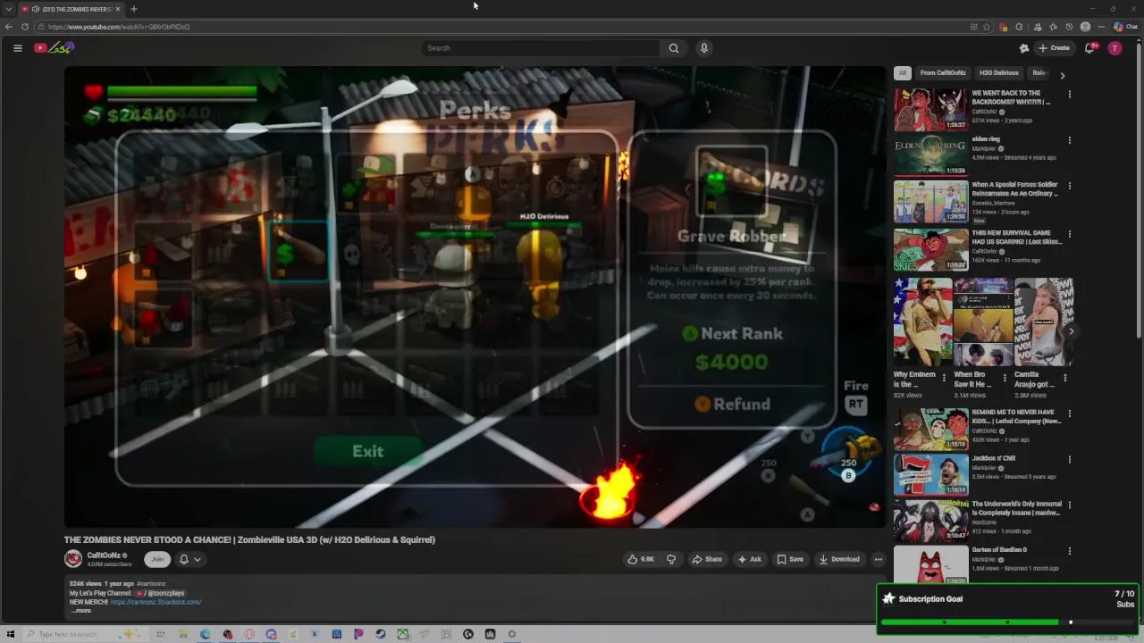Save the video to a playlist

pos(790,559)
